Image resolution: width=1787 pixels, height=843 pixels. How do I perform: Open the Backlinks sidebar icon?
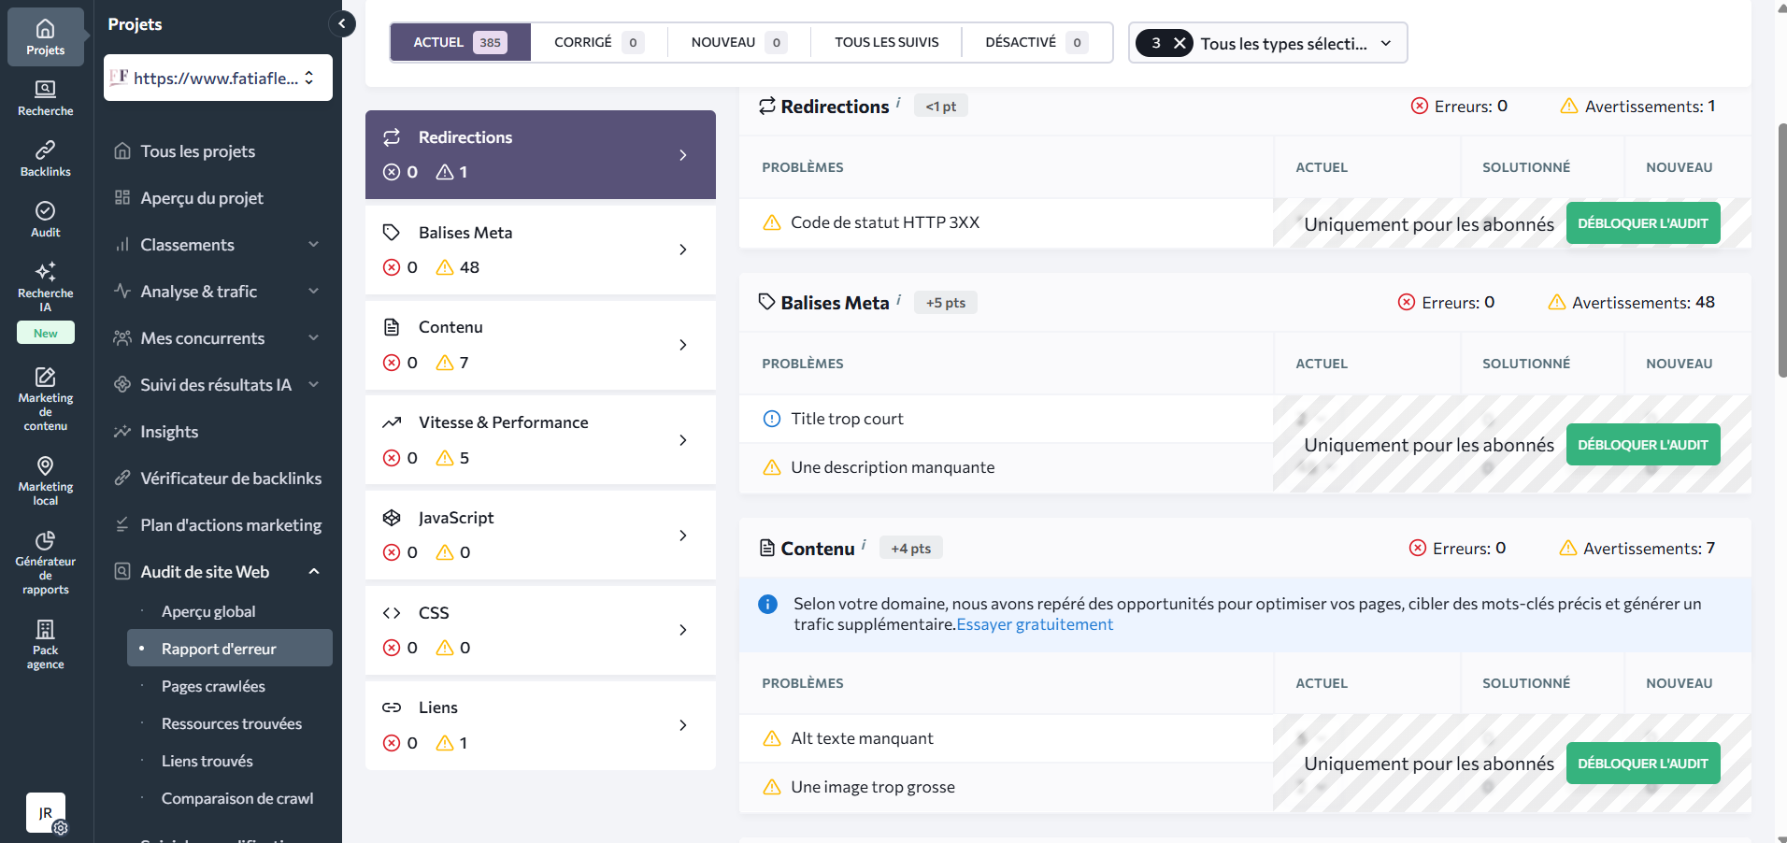[45, 158]
